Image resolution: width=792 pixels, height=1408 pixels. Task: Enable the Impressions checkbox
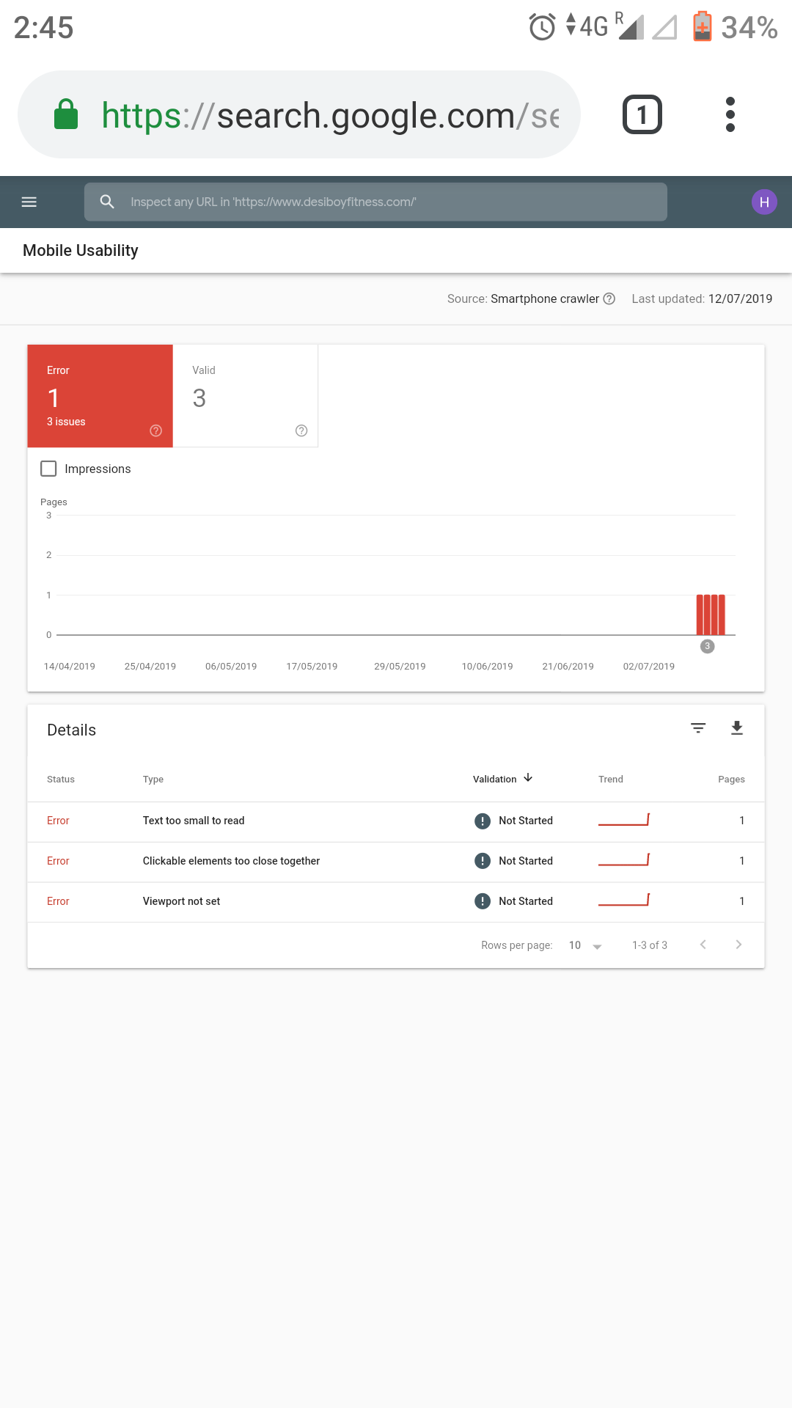pos(48,469)
